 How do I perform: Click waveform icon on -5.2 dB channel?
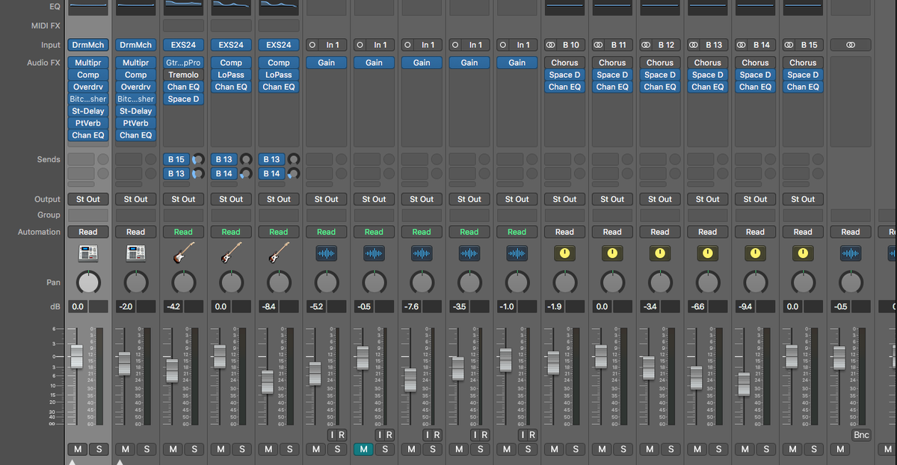coord(327,253)
